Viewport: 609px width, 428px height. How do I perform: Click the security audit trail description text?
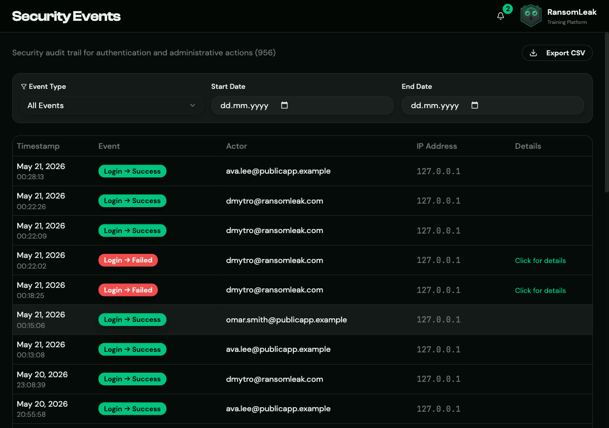click(144, 52)
